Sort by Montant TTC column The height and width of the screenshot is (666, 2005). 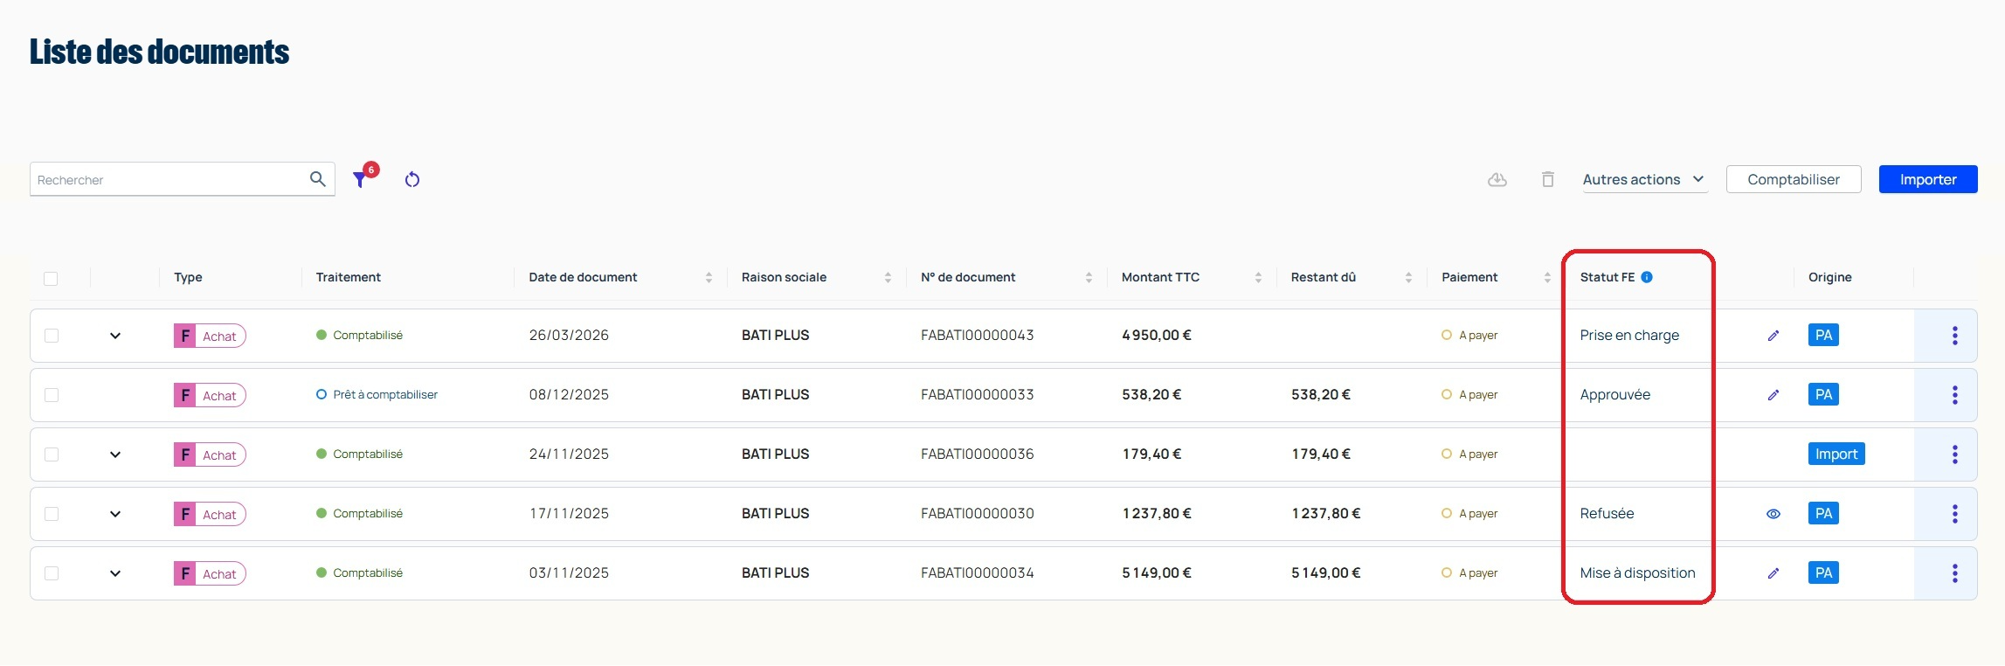(1258, 277)
